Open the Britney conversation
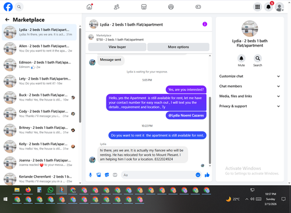This screenshot has height=213, width=291. 39,130
